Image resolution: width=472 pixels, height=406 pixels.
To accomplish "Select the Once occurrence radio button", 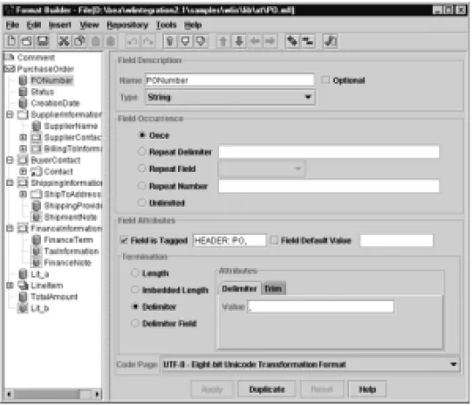I will pos(142,135).
